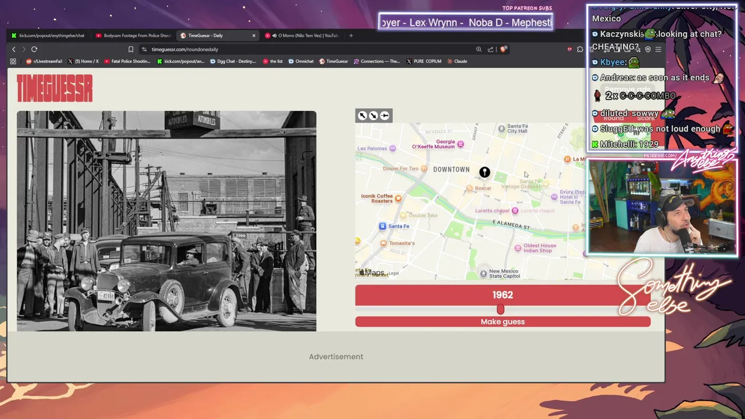The width and height of the screenshot is (745, 419).
Task: Click the map shrink arrow pointing up-left
Action: click(x=363, y=116)
